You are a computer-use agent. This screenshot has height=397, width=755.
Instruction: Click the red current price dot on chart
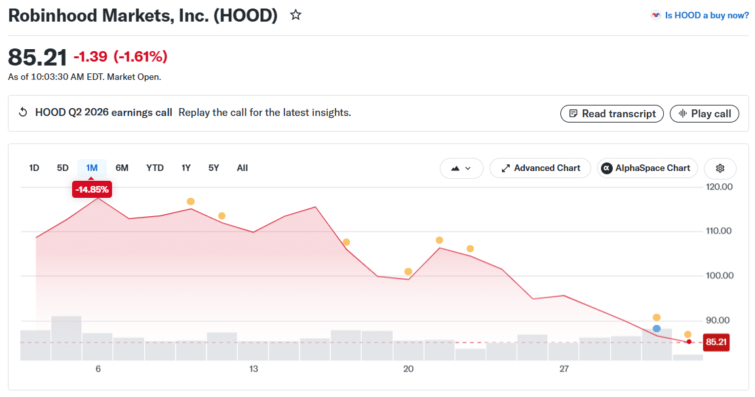tap(689, 342)
